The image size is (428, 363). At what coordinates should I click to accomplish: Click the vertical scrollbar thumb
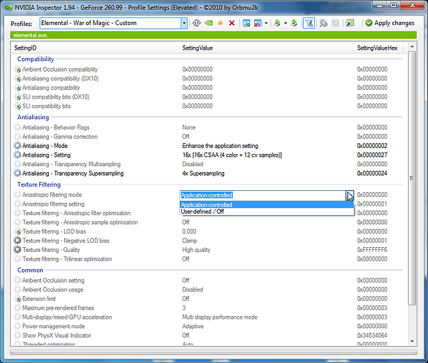[x=412, y=178]
